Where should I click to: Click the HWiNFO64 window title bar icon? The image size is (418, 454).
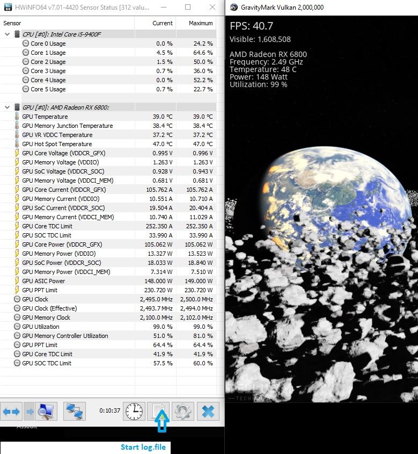8,7
